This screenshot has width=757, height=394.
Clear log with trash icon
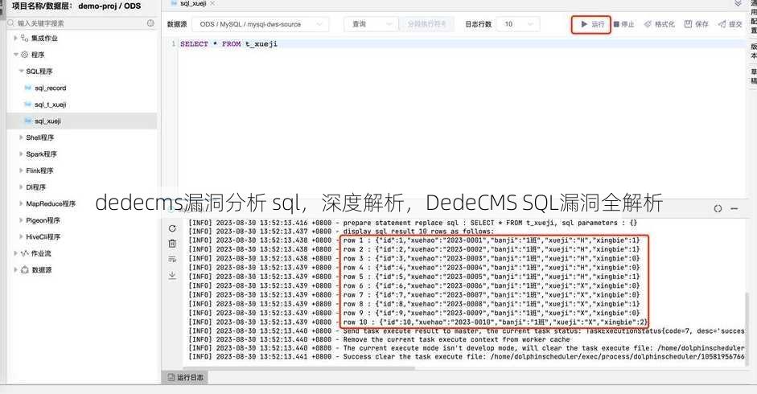pyautogui.click(x=172, y=244)
